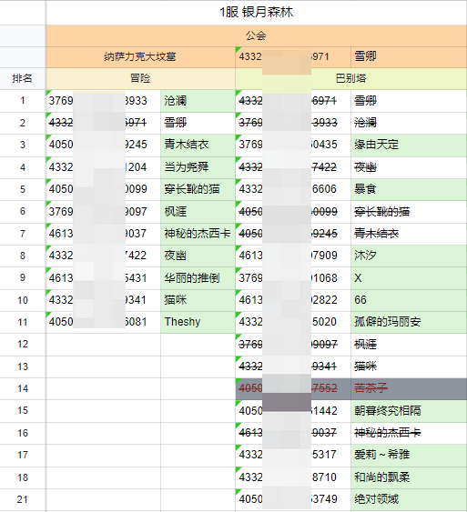Select the gray struck-through 苦茶子 cell
The height and width of the screenshot is (512, 467).
(x=409, y=388)
